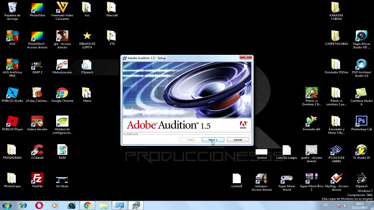Select porfin Acceso directo shortcut
This screenshot has height=210, width=374.
(x=311, y=153)
